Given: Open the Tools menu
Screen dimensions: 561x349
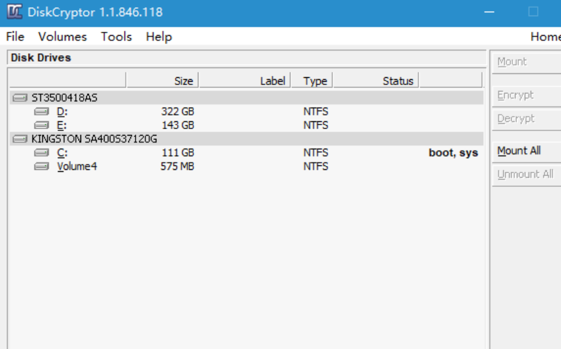Looking at the screenshot, I should (116, 36).
